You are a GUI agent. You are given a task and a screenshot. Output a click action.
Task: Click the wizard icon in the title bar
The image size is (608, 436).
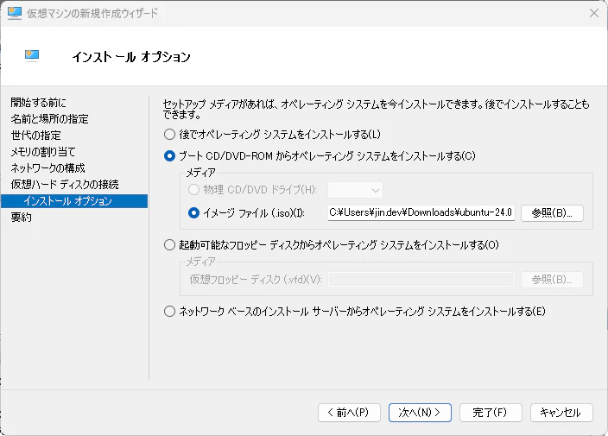point(15,13)
